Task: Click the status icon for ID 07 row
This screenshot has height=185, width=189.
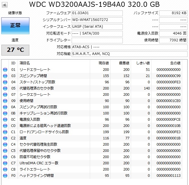Action: (5, 95)
